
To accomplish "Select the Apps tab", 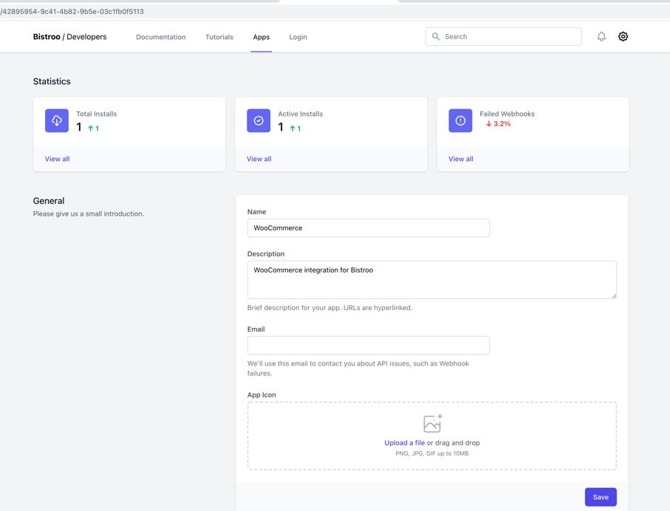I will tap(261, 37).
